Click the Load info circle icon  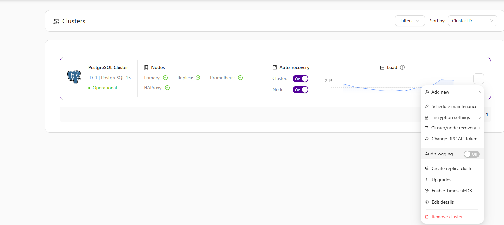click(402, 67)
